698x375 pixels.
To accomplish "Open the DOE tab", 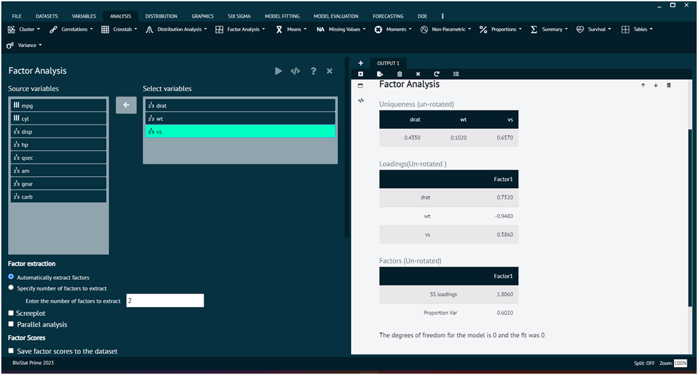I will click(422, 16).
